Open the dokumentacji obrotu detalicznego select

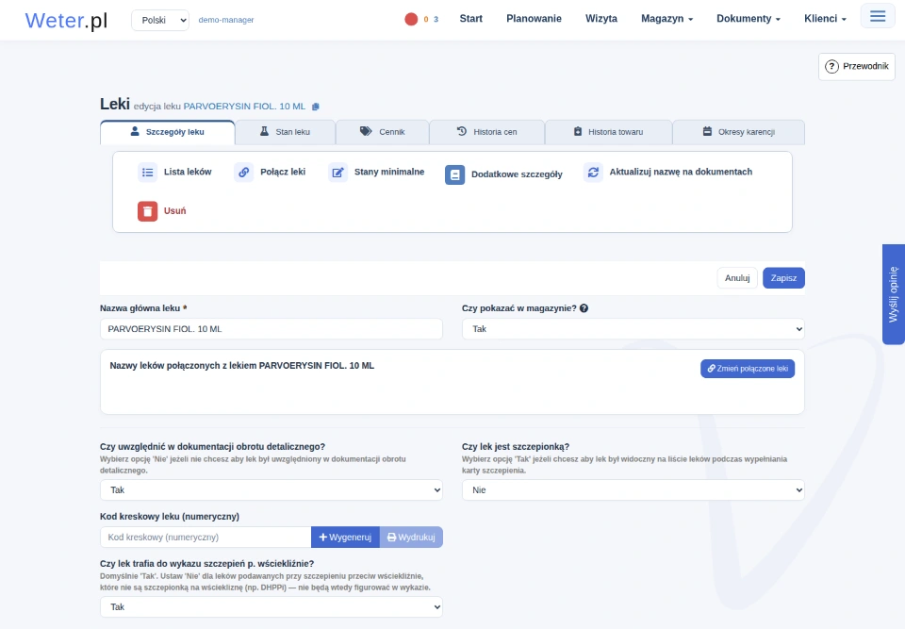coord(271,489)
